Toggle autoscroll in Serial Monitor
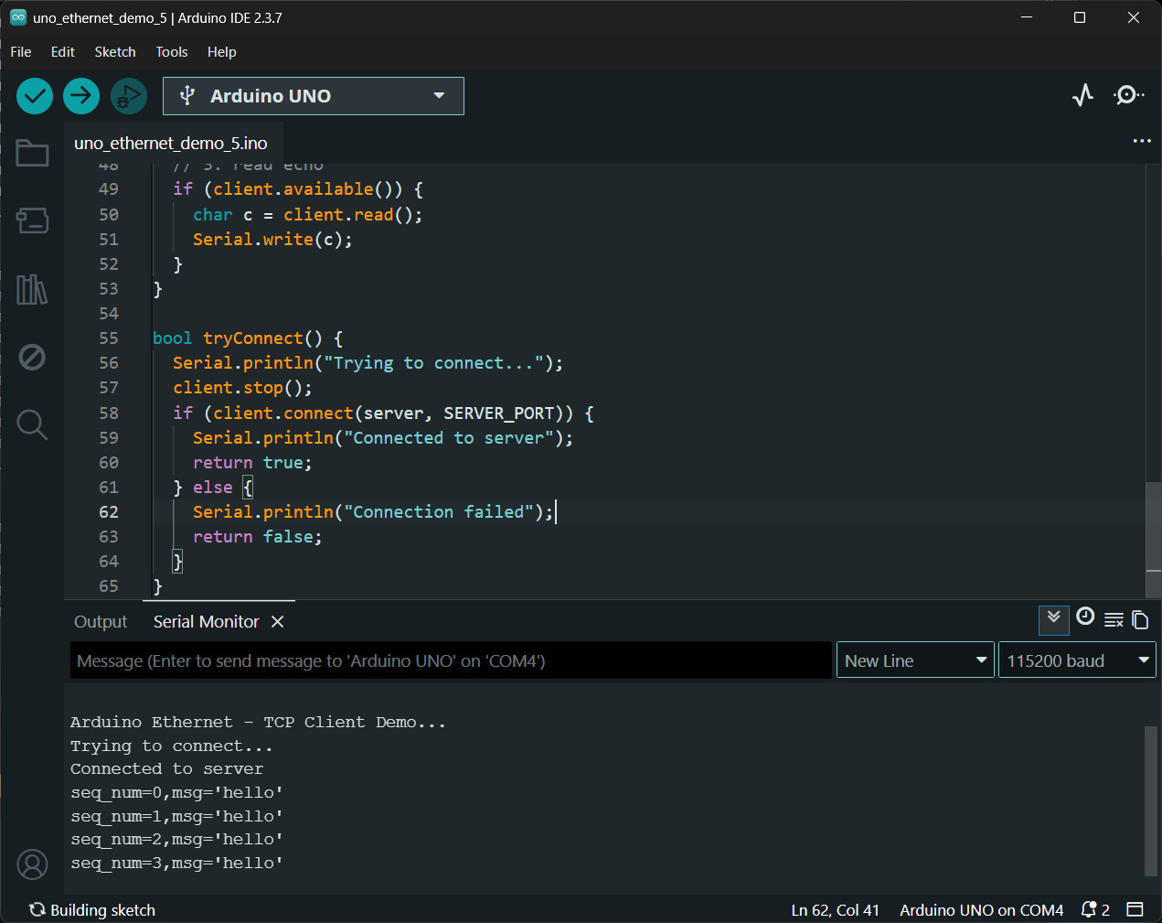Viewport: 1162px width, 923px height. pyautogui.click(x=1053, y=619)
